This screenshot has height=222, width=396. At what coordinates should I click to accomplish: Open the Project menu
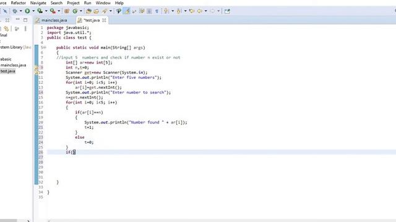pos(73,3)
